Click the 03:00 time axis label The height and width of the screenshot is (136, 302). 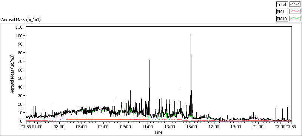(59, 127)
